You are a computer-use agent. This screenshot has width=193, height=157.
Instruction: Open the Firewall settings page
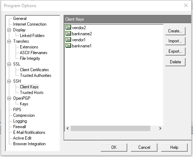[20, 127]
